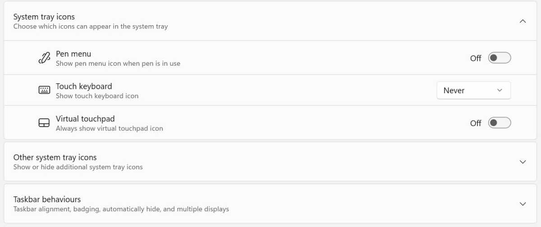Open the Touch keyboard "Never" dropdown
This screenshot has width=541, height=227.
pyautogui.click(x=474, y=90)
